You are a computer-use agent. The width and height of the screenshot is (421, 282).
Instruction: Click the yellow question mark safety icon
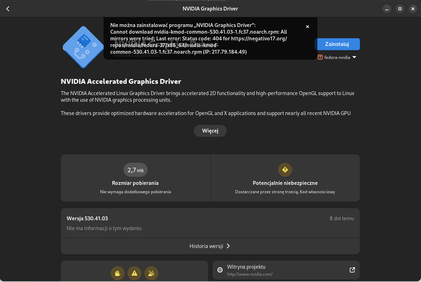(285, 170)
